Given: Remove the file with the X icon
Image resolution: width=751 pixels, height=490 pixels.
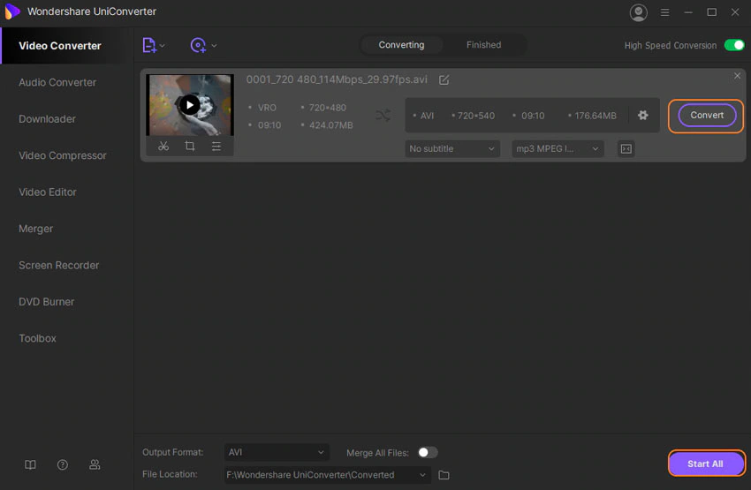Looking at the screenshot, I should click(x=737, y=76).
